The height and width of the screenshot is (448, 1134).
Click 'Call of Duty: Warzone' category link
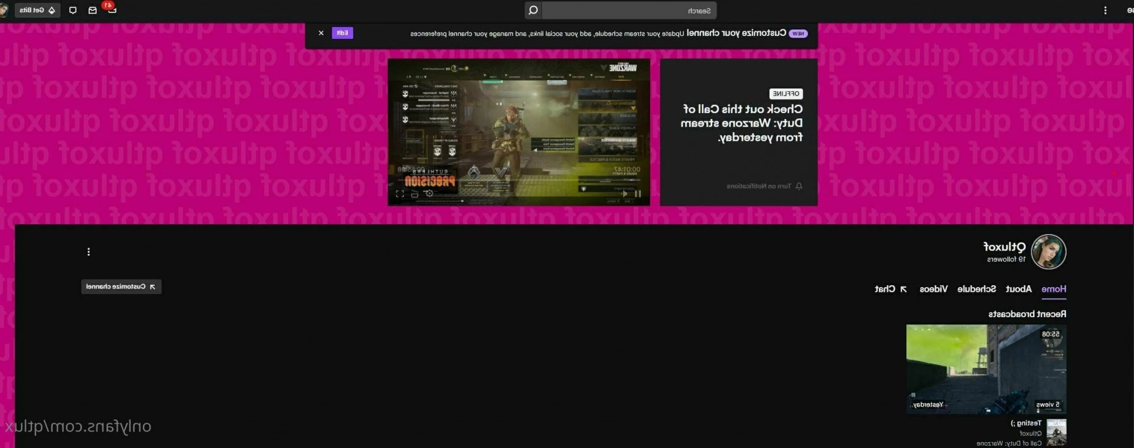[x=1009, y=443]
